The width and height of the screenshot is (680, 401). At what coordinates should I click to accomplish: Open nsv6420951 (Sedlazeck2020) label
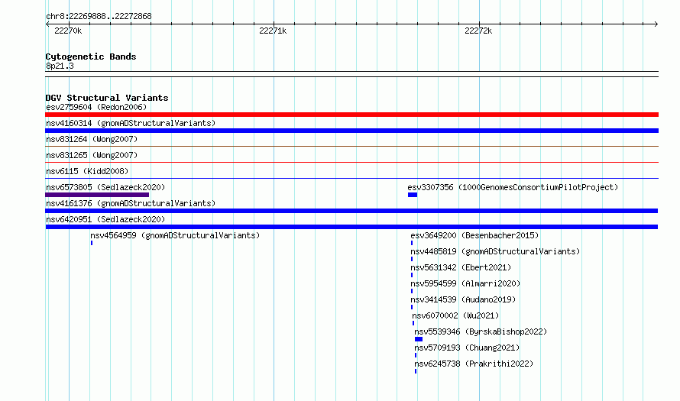click(x=105, y=219)
